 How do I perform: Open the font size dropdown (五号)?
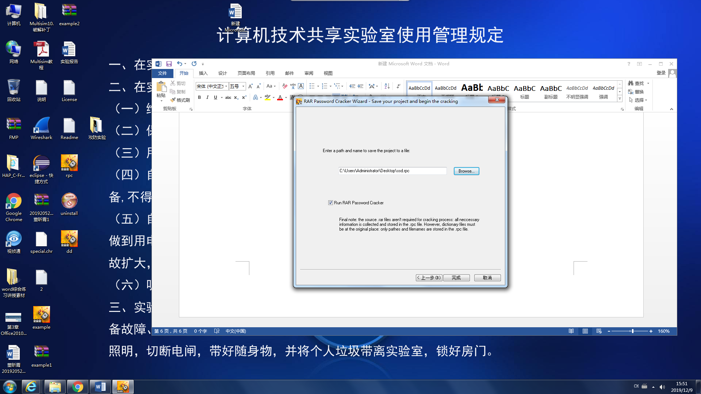[x=243, y=86]
